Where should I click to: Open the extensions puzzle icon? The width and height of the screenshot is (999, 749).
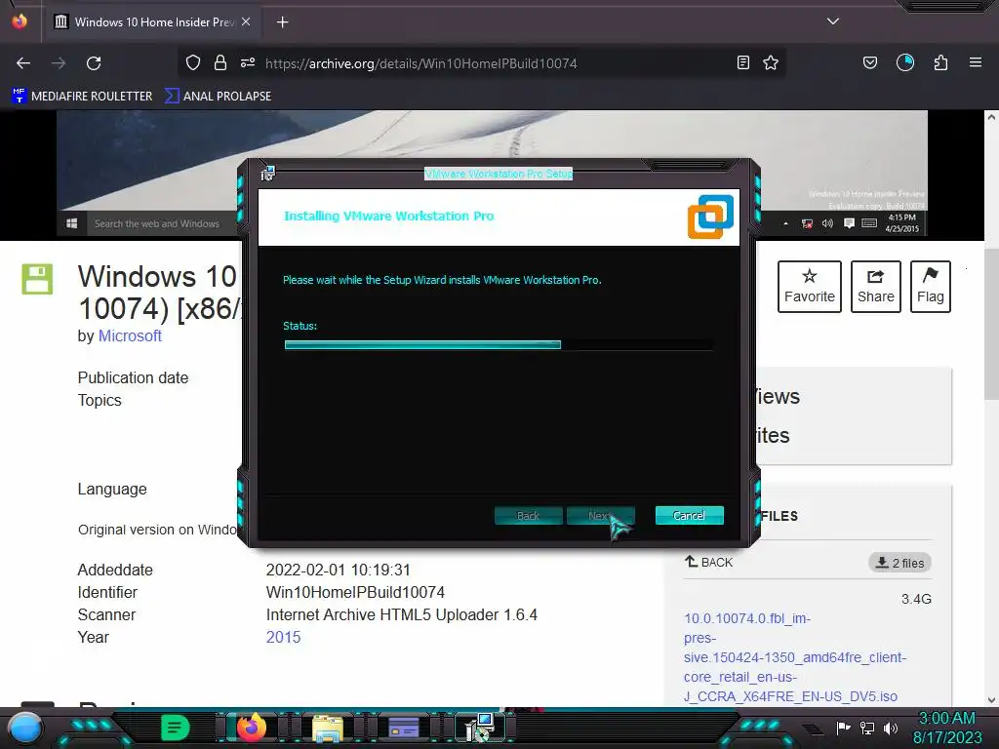(x=941, y=62)
